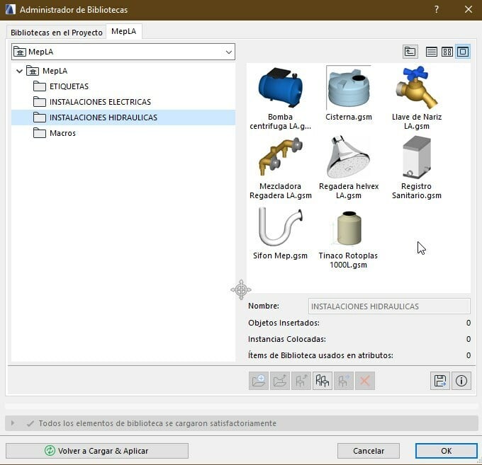Click the add library folder icon
482x465 pixels.
pos(259,381)
